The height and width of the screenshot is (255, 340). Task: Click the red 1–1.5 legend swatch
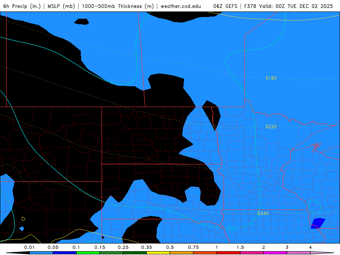pyautogui.click(x=229, y=253)
